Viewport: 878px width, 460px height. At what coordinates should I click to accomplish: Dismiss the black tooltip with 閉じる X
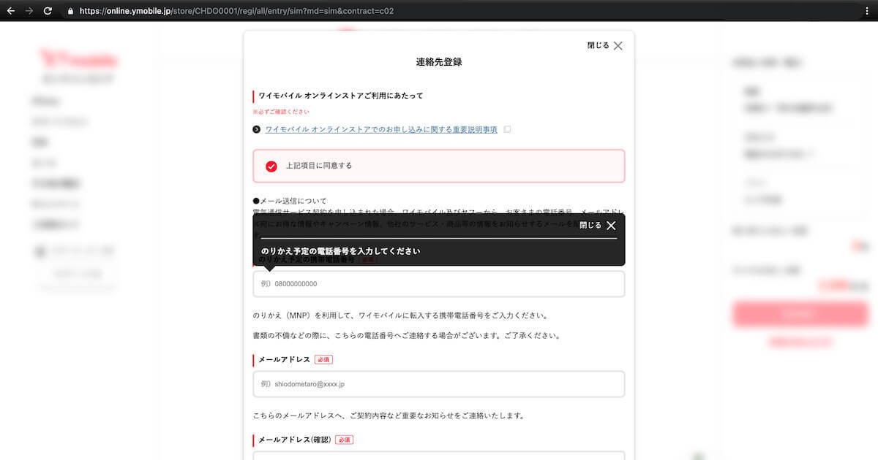[611, 226]
